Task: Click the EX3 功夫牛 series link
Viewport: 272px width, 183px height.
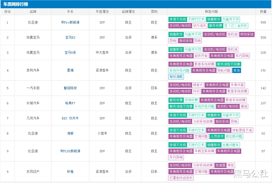Action: [x=70, y=118]
